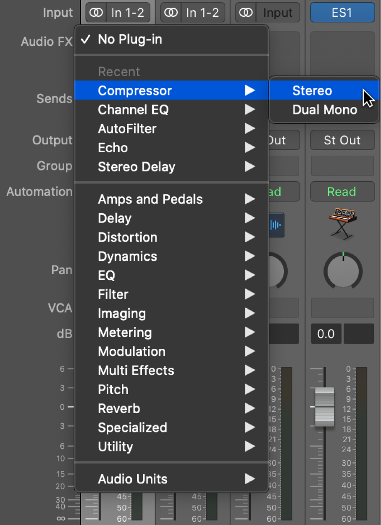The width and height of the screenshot is (381, 525).
Task: Choose Stereo Delay from Recent plug-ins
Action: coord(136,167)
